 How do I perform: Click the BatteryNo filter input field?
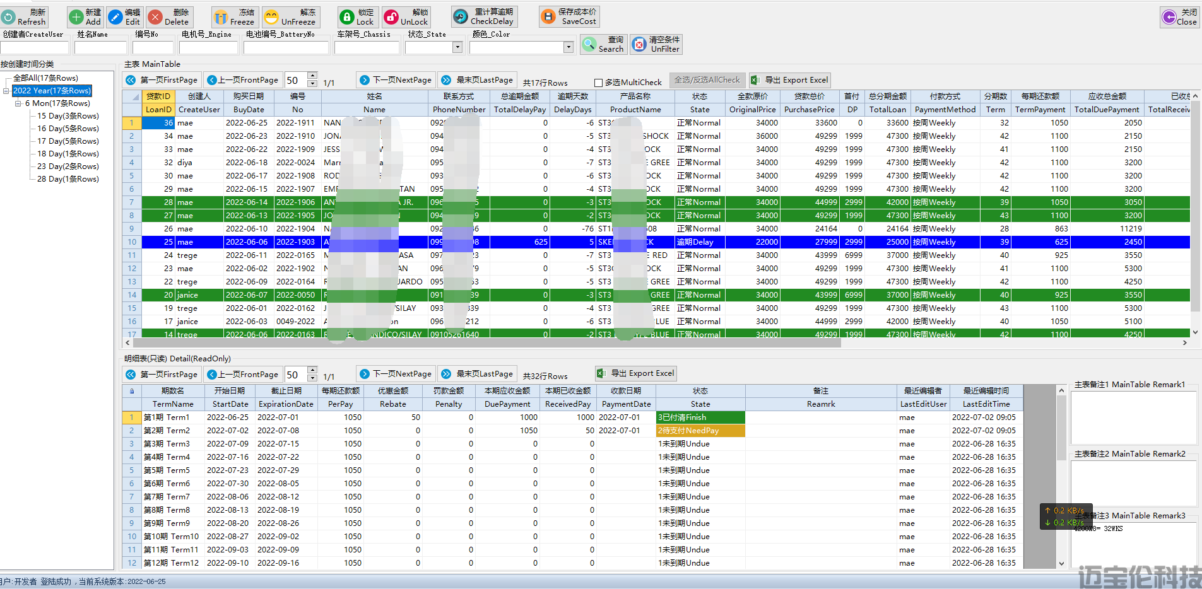[286, 47]
